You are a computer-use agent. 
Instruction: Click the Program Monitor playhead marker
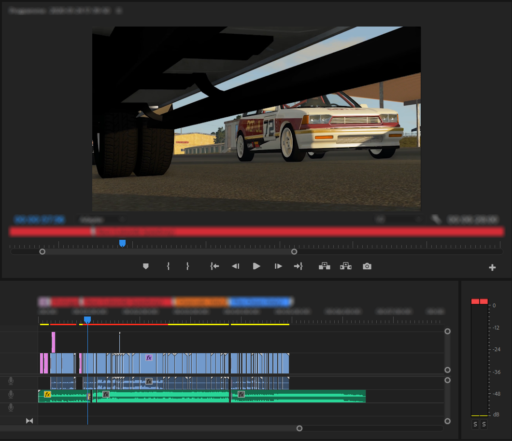pyautogui.click(x=123, y=243)
